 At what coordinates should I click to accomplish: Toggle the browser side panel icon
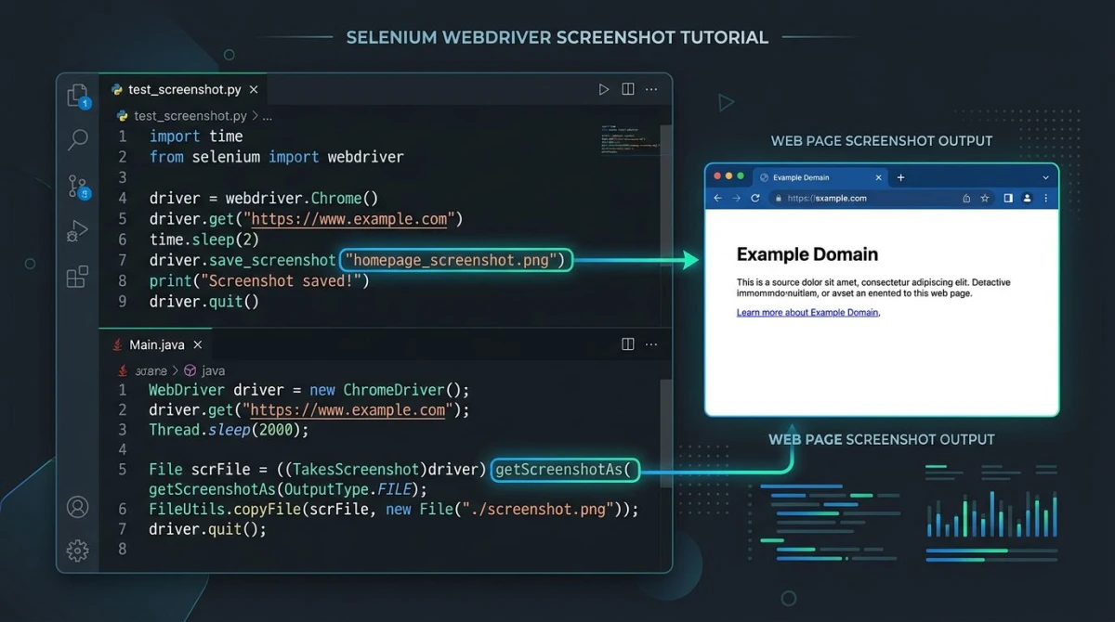pos(1008,198)
